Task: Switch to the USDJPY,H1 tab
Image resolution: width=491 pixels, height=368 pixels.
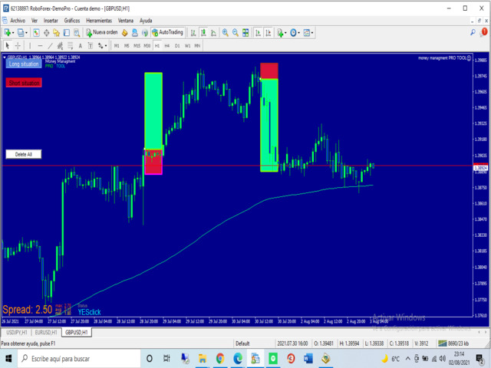Action: (17, 332)
